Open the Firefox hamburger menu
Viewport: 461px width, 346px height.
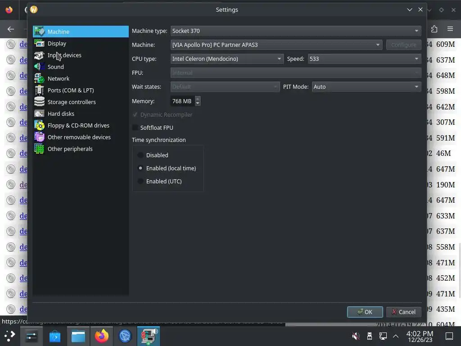point(450,29)
